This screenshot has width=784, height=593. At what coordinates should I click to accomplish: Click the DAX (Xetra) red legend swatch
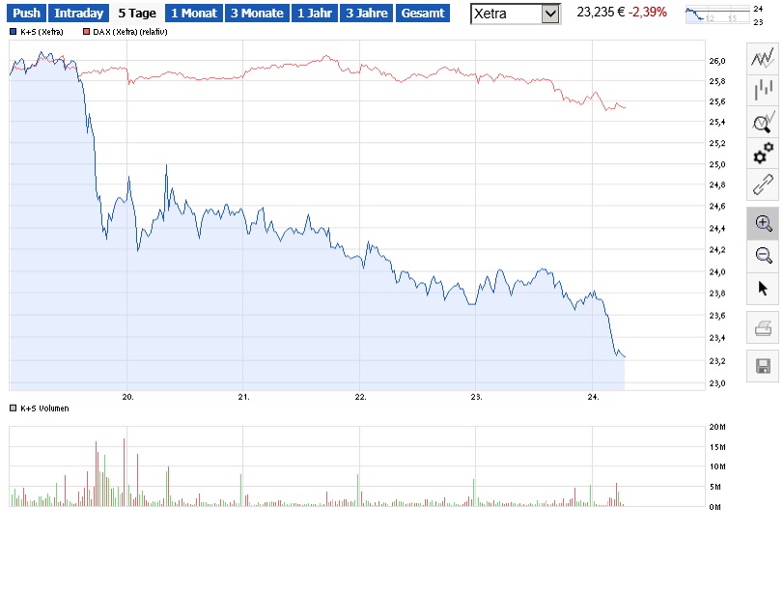click(86, 32)
